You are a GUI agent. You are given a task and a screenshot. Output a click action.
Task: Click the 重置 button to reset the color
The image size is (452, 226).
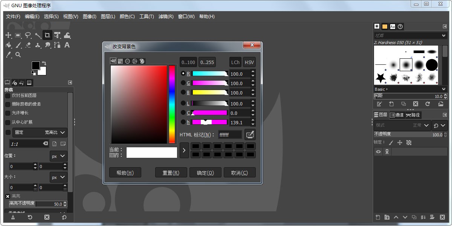point(171,172)
